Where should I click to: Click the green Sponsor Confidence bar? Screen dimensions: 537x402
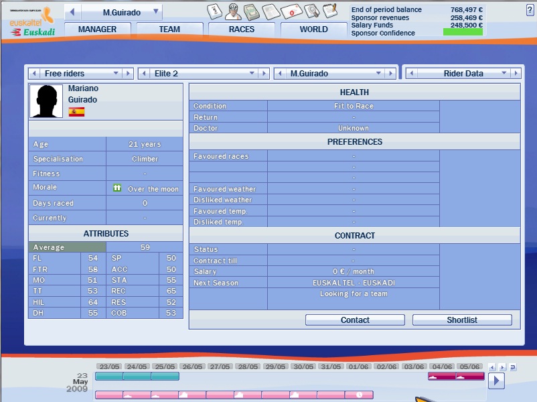click(x=463, y=32)
